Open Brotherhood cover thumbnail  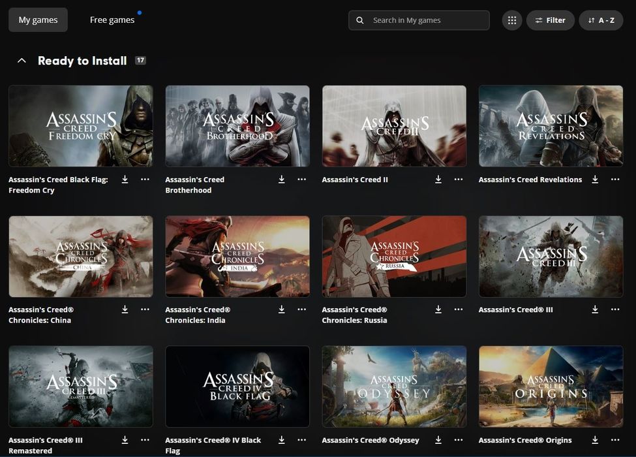pyautogui.click(x=237, y=126)
